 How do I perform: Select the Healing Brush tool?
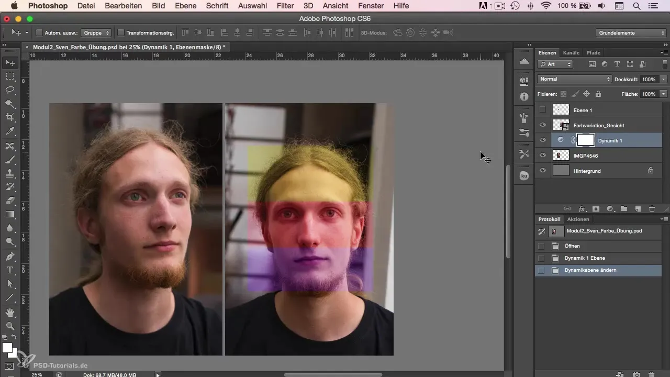click(10, 146)
